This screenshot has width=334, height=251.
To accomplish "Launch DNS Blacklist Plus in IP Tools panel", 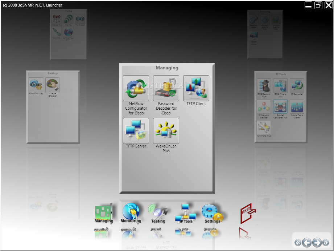I will (264, 86).
